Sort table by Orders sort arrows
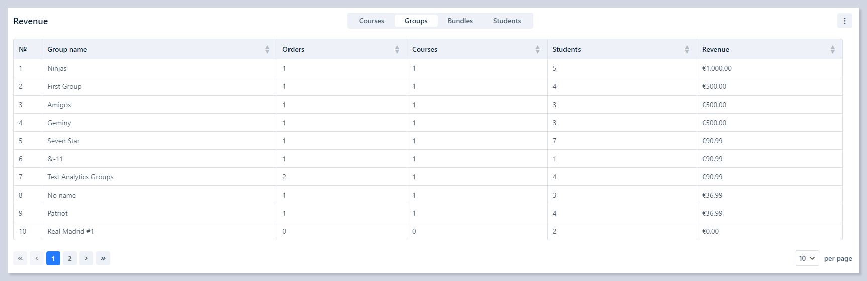This screenshot has width=867, height=281. point(397,49)
